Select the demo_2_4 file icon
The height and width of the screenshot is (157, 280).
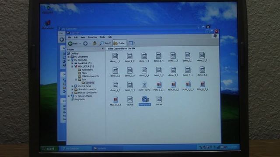[x=130, y=71]
